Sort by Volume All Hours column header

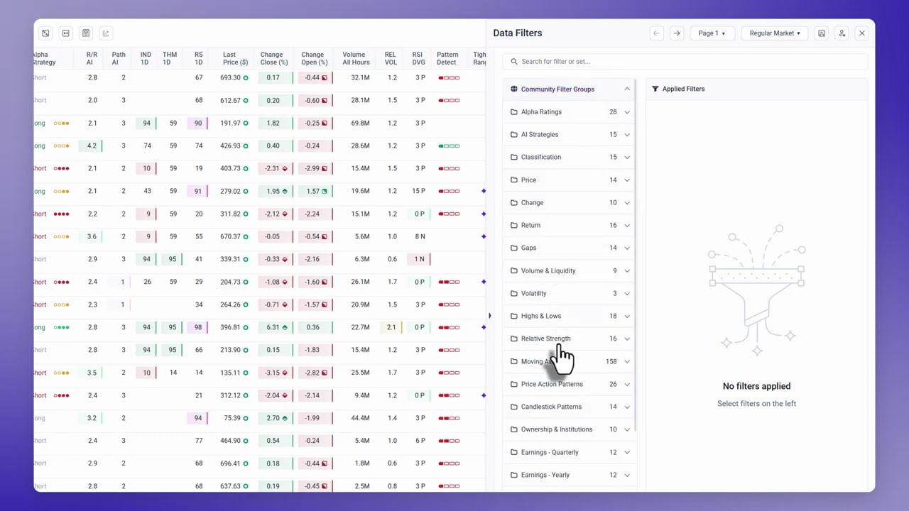[x=356, y=58]
